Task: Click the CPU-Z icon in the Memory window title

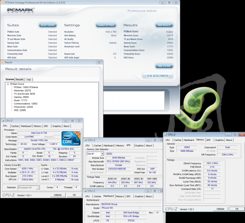Action: (x=166, y=135)
